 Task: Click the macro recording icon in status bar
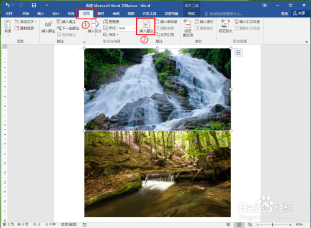85,225
